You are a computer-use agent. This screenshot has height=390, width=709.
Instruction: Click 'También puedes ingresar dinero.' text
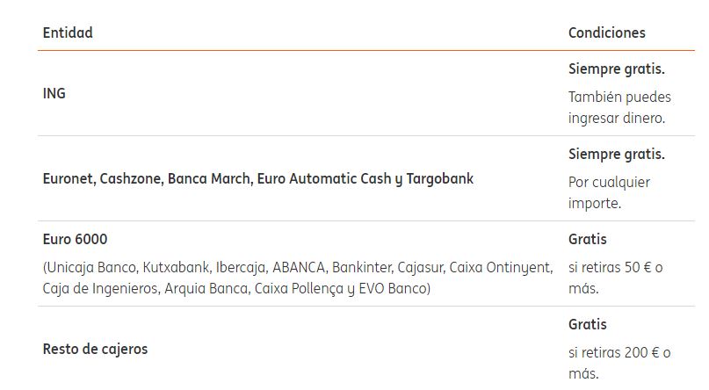coord(616,107)
